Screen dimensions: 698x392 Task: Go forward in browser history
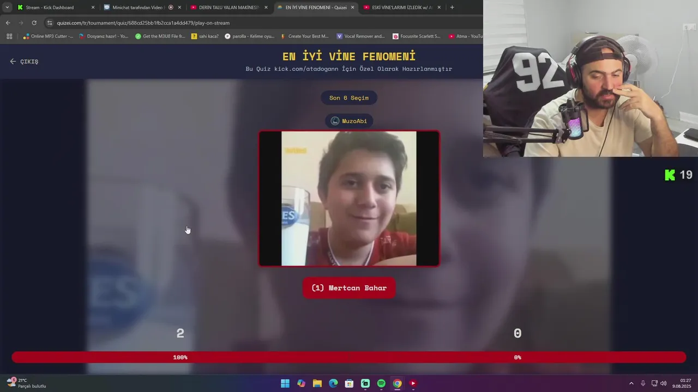click(21, 23)
